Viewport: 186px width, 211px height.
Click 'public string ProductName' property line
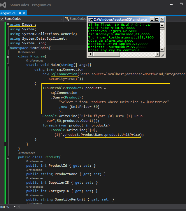66,174
